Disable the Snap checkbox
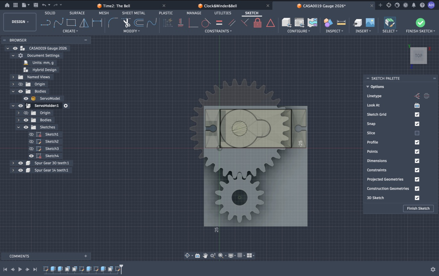This screenshot has height=276, width=439. (417, 124)
